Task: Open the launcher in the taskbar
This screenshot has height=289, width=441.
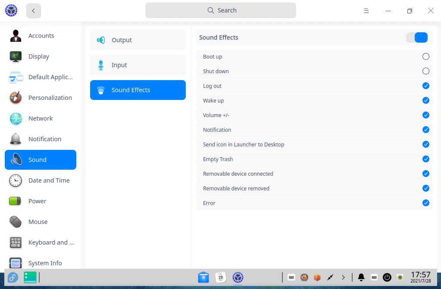Action: [x=13, y=277]
